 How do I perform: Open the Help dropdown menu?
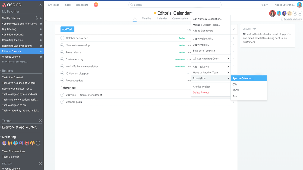click(x=264, y=5)
